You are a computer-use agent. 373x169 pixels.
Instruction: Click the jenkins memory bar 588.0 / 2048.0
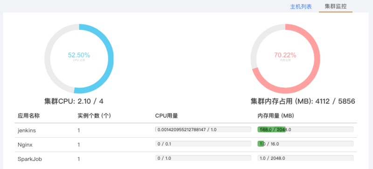pos(305,130)
